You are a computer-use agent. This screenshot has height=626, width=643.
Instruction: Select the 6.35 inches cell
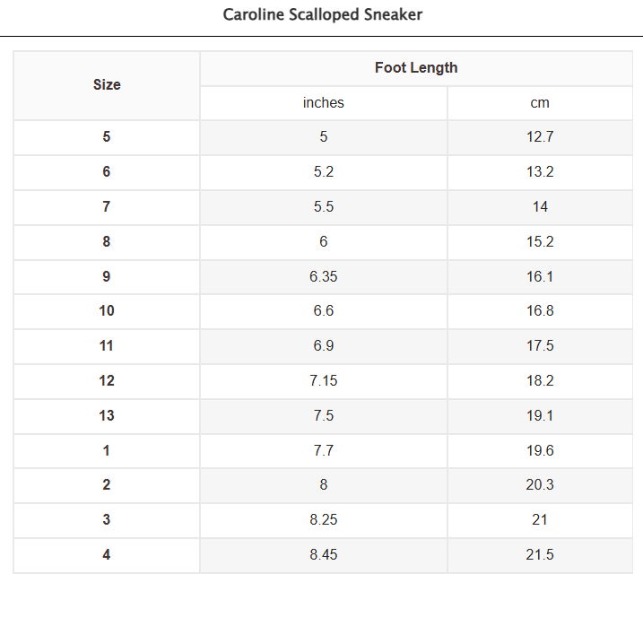click(324, 276)
